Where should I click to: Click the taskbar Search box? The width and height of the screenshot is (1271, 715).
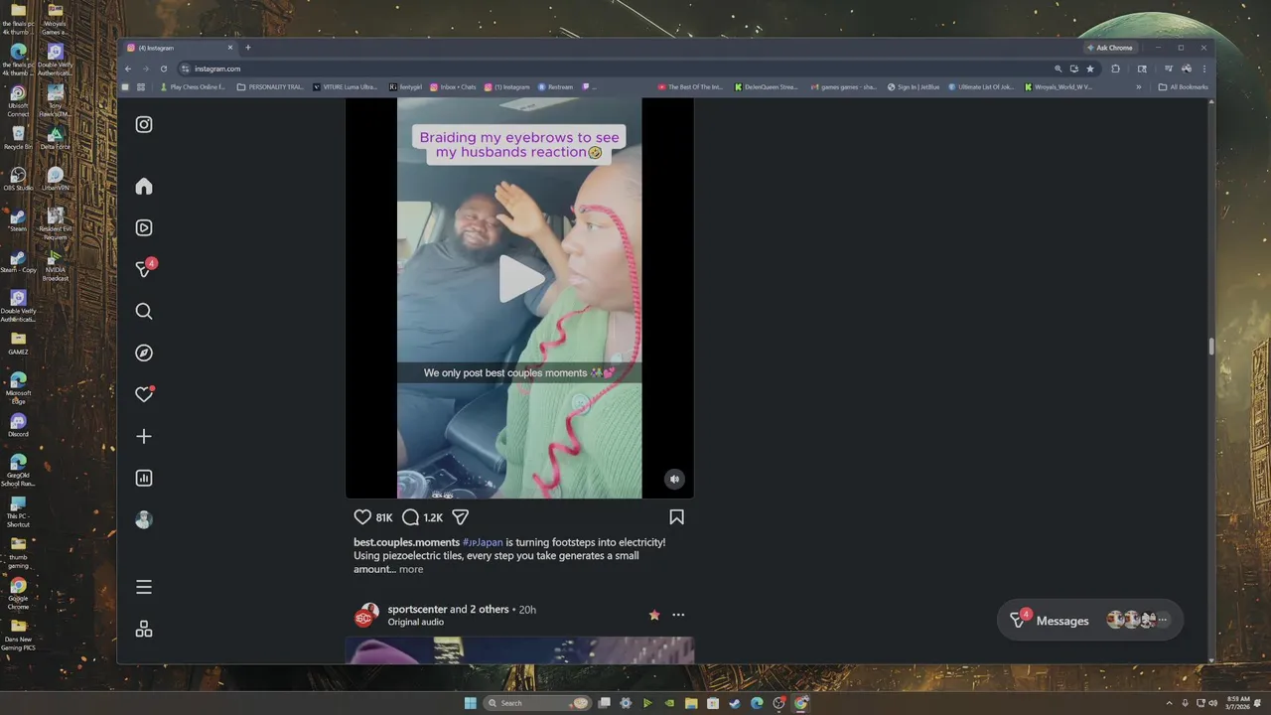tap(537, 703)
